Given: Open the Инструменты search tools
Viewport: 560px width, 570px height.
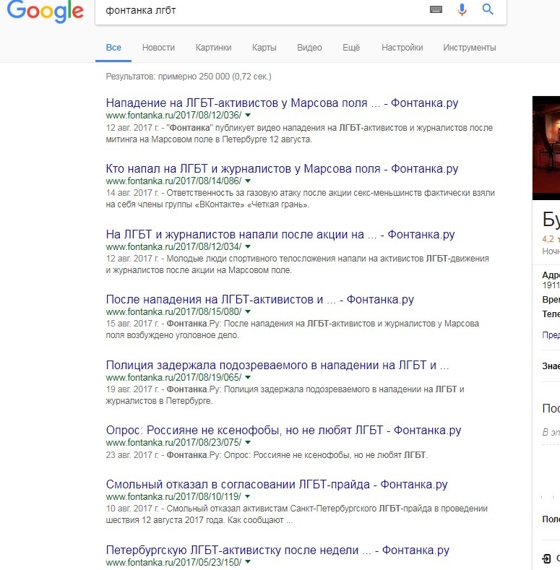Looking at the screenshot, I should [x=469, y=48].
